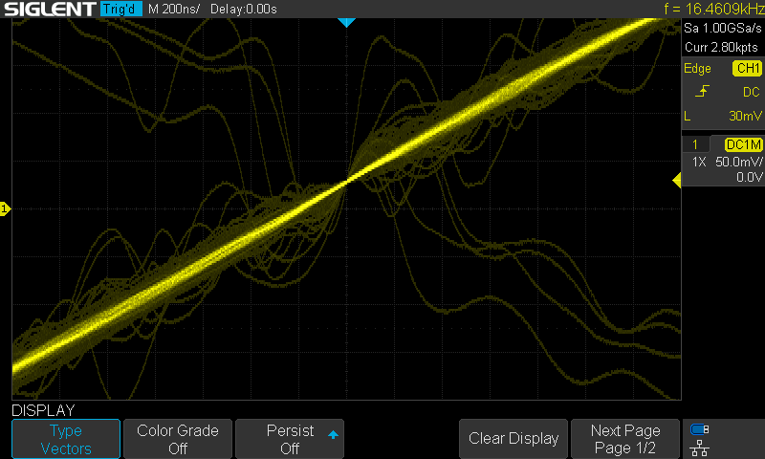The width and height of the screenshot is (765, 459).
Task: Open the Type Vectors display setting
Action: pyautogui.click(x=66, y=439)
